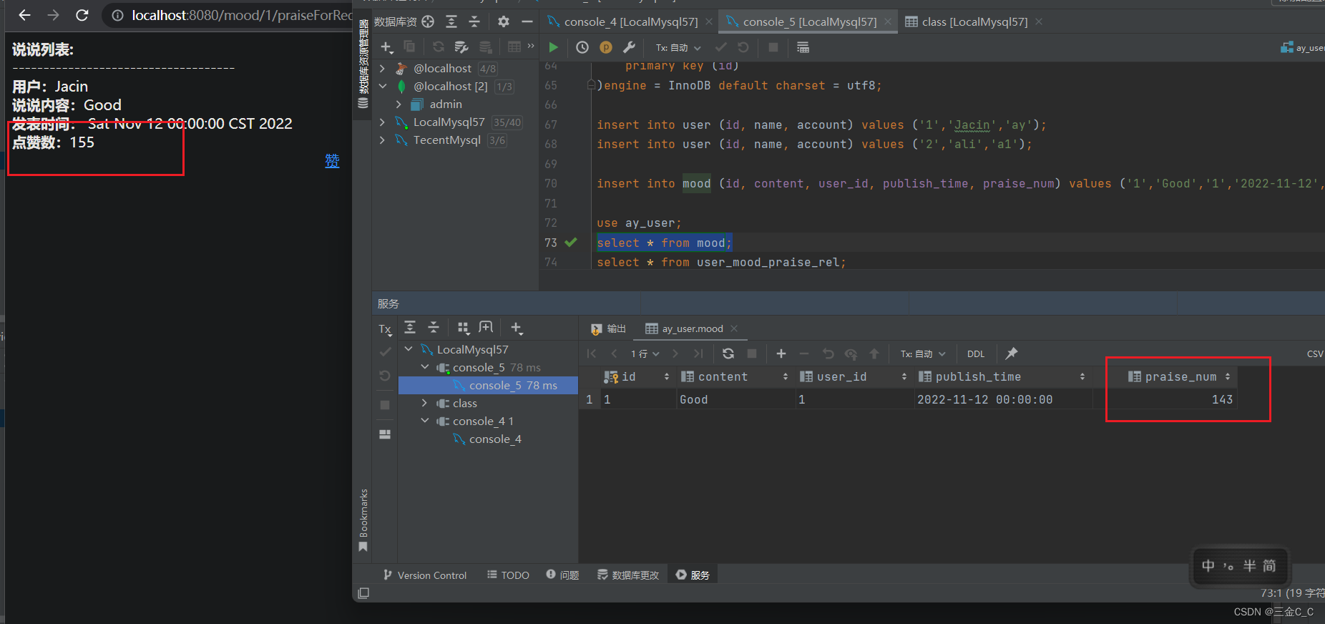
Task: Click the blue 赞 like link
Action: point(332,161)
